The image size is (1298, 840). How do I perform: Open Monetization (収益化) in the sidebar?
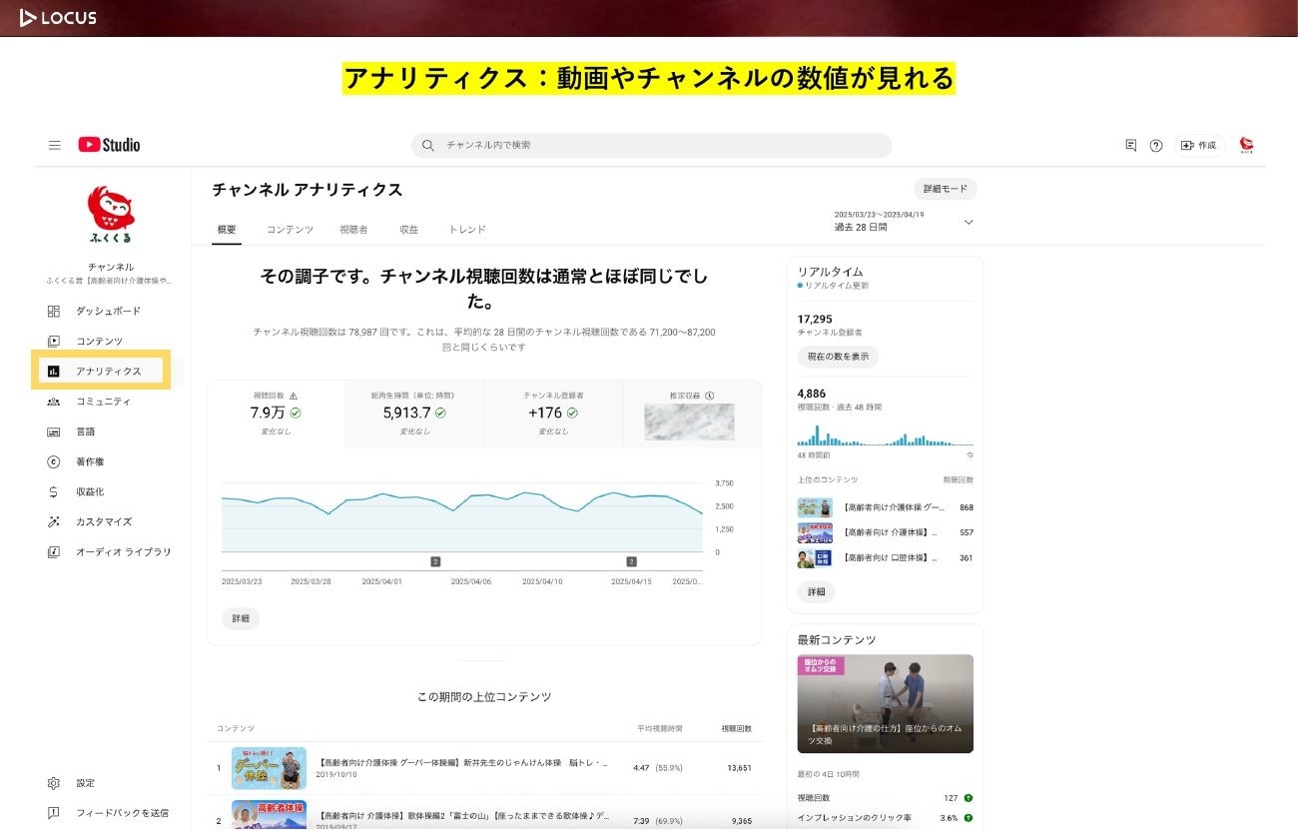tap(90, 491)
